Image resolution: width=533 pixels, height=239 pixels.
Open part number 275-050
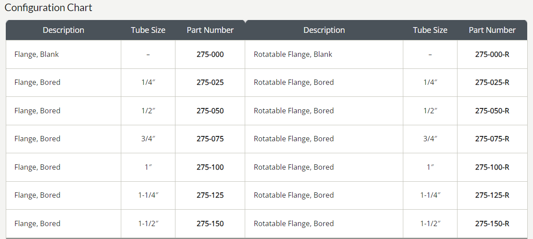tap(210, 111)
